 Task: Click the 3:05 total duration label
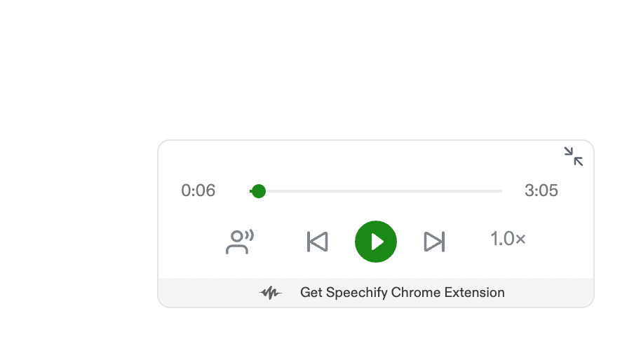[541, 191]
